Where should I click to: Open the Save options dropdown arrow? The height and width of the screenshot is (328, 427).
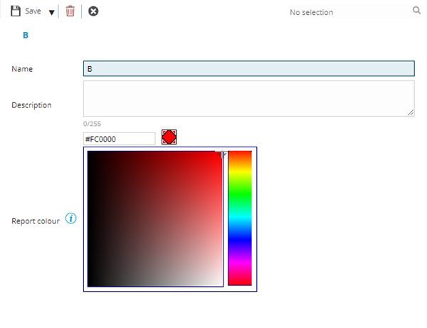point(51,12)
